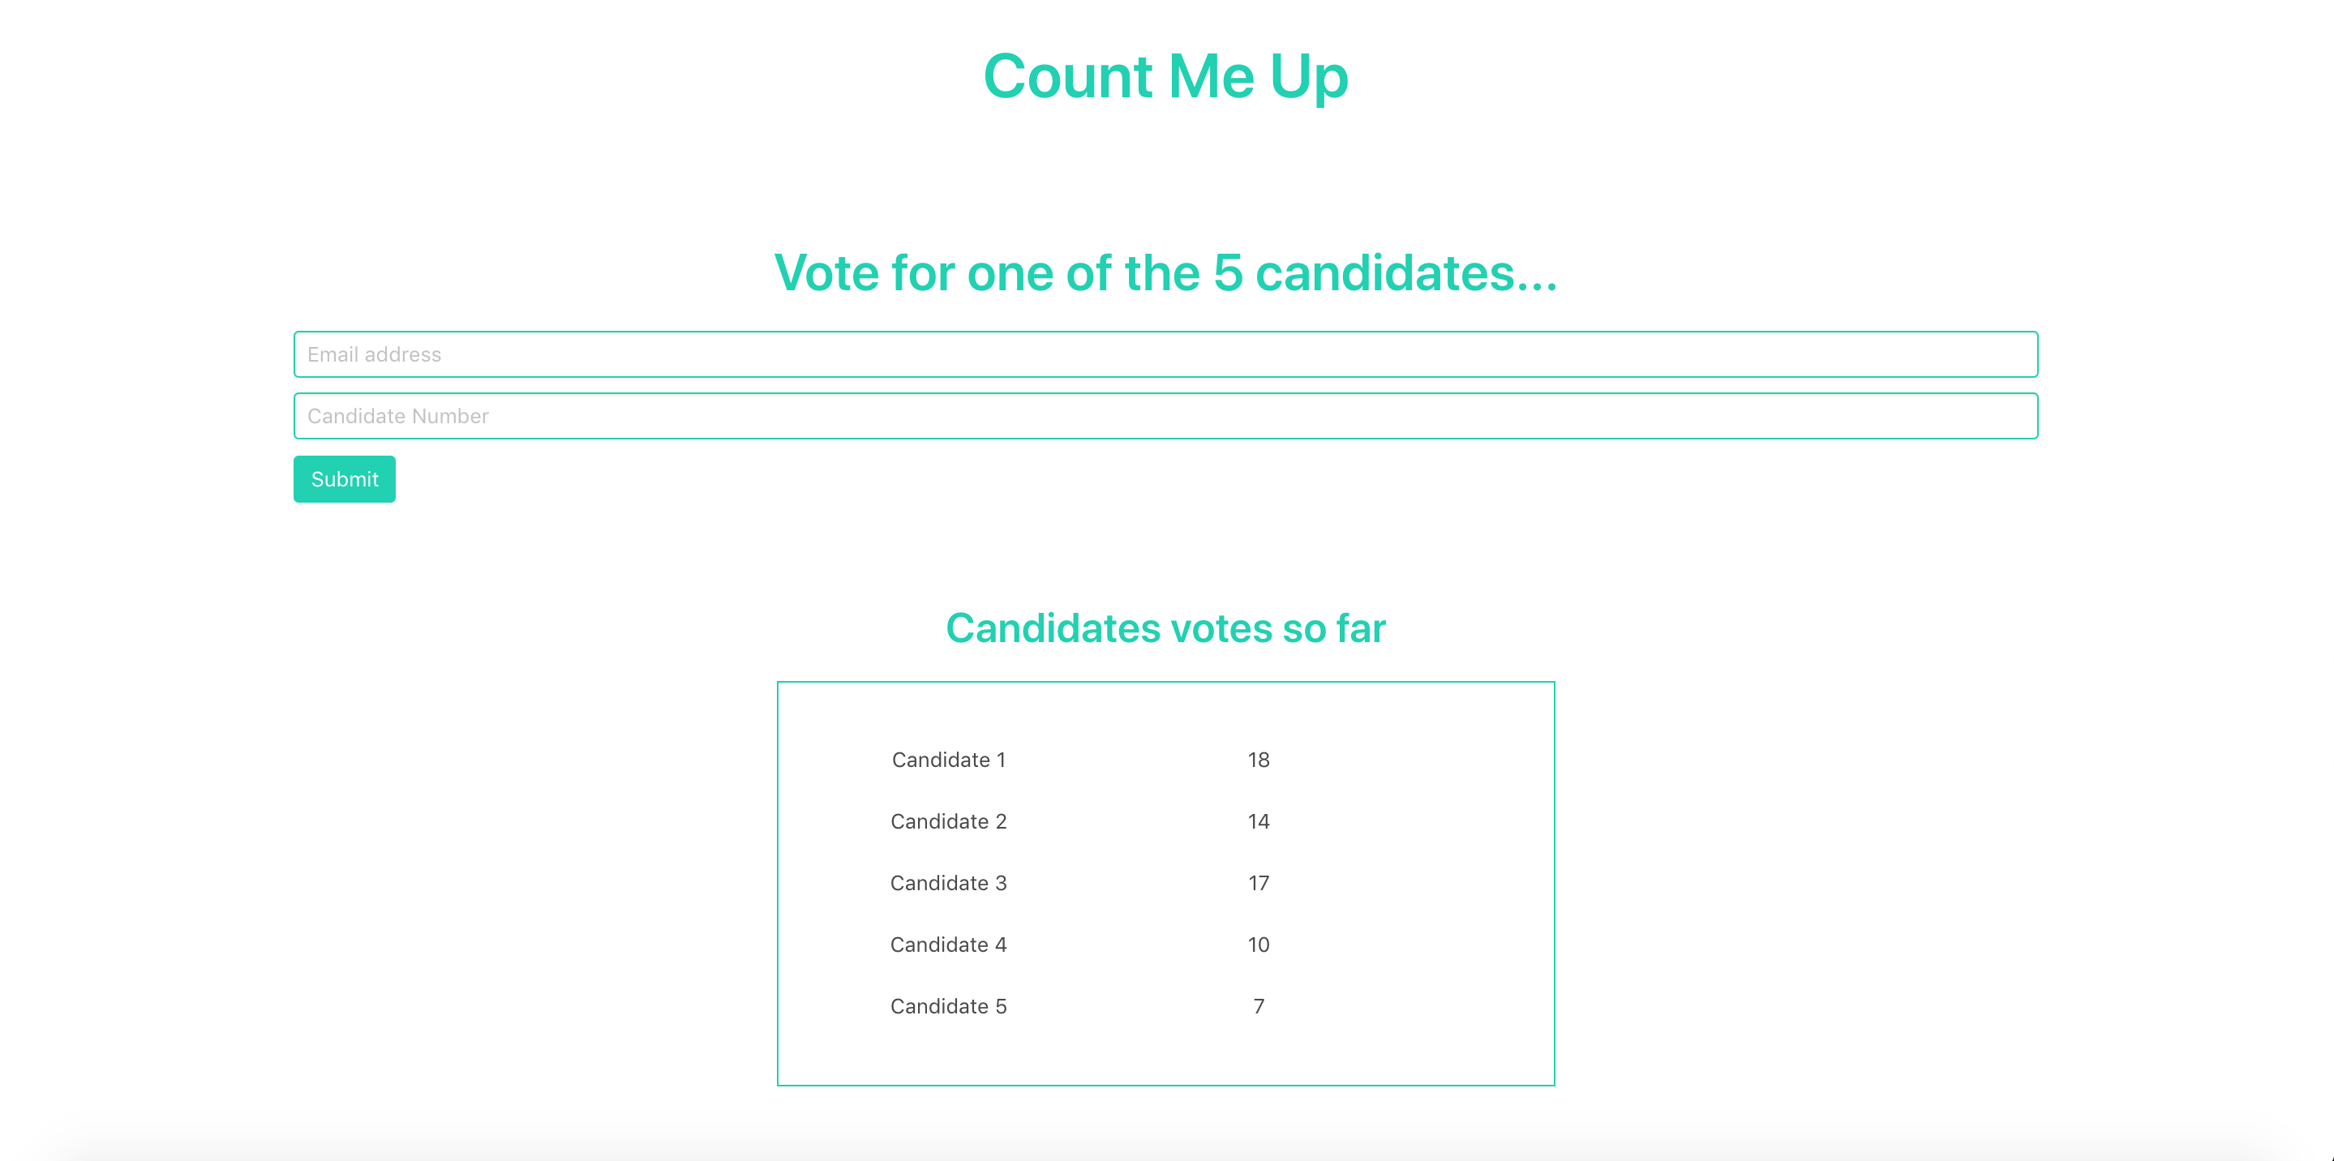Viewport: 2334px width, 1161px height.
Task: Click the Count Me Up title
Action: pyautogui.click(x=1166, y=76)
